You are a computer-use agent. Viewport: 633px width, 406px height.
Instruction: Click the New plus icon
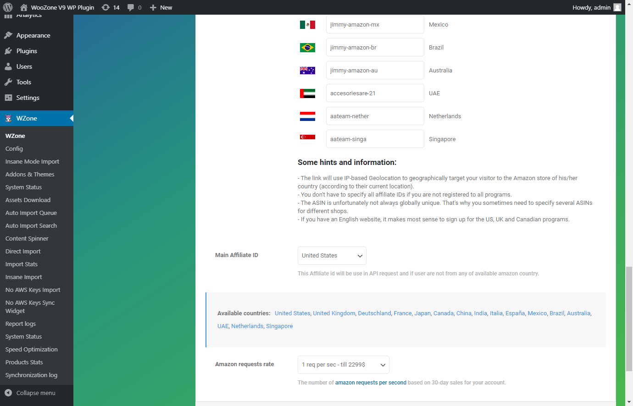[x=153, y=7]
